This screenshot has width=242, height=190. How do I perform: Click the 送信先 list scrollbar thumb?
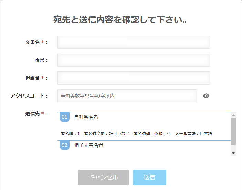pyautogui.click(x=234, y=131)
